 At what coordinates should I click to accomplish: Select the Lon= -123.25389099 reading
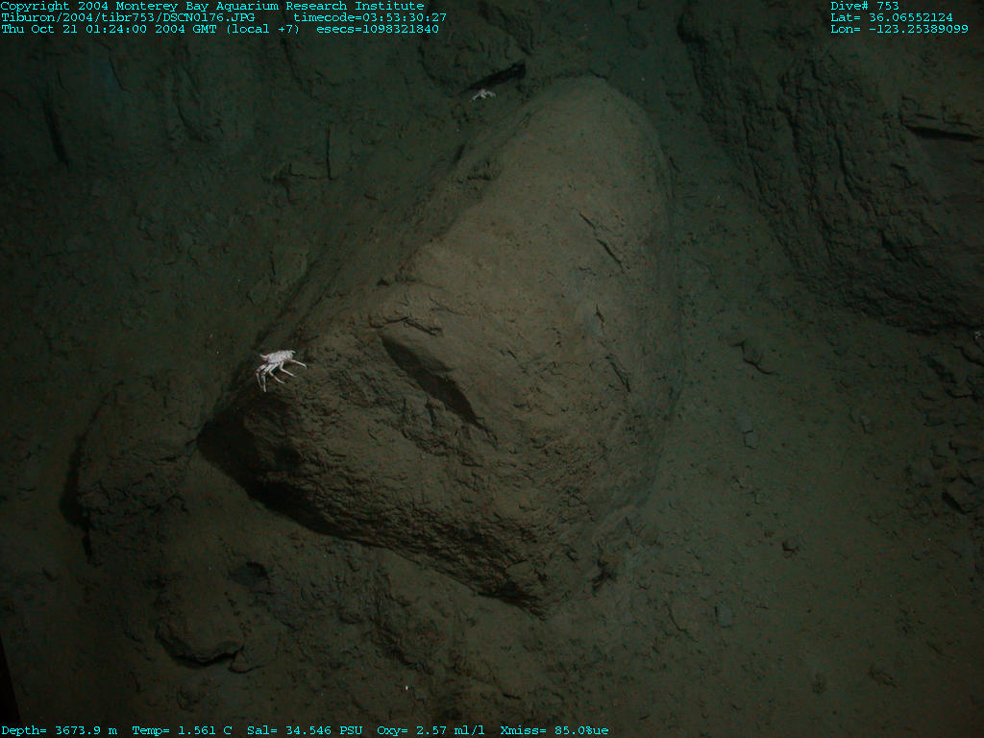tap(899, 29)
